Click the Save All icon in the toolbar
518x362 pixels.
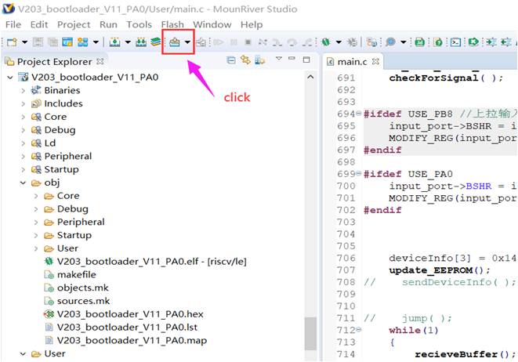pos(53,42)
